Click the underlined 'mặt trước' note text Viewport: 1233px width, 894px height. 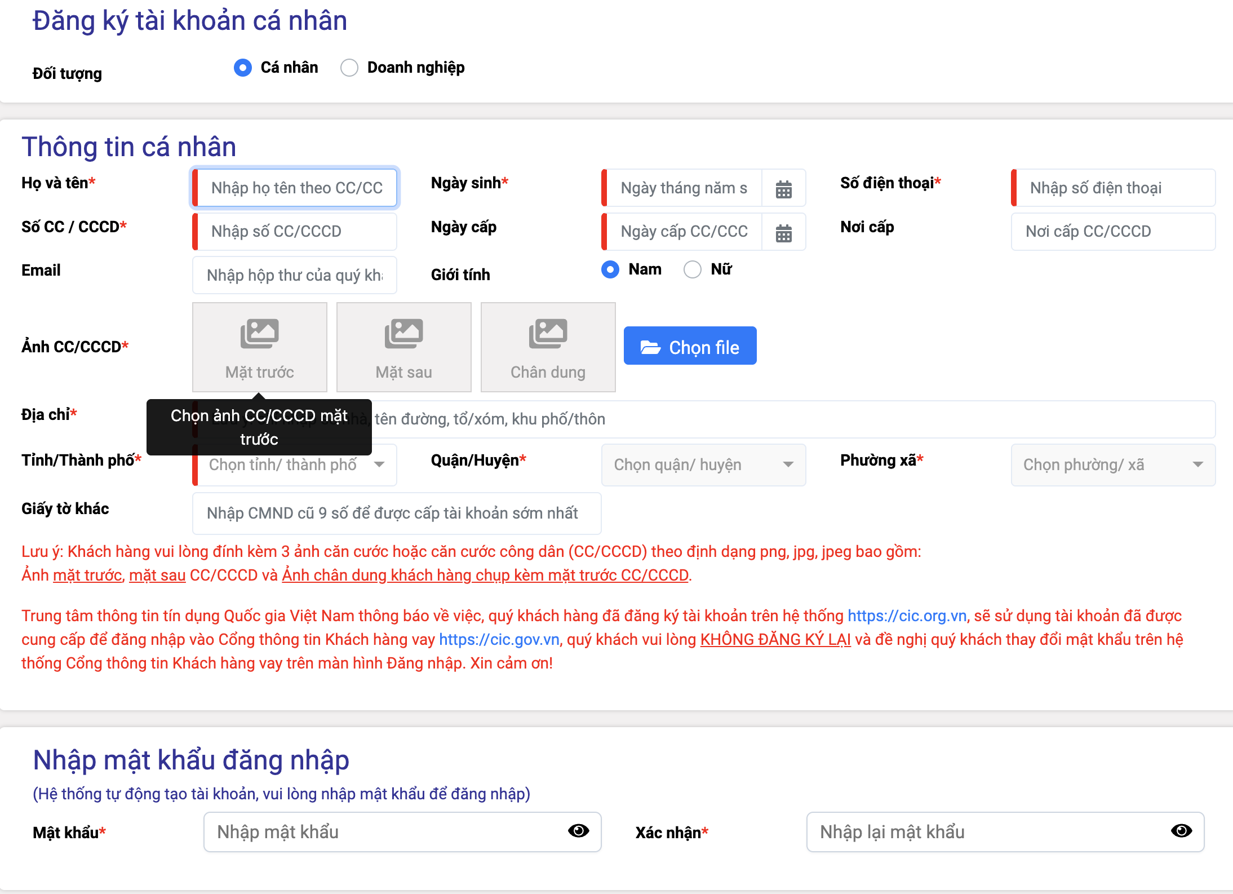(x=87, y=576)
